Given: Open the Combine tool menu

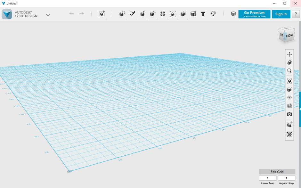Looking at the screenshot, I should point(183,14).
